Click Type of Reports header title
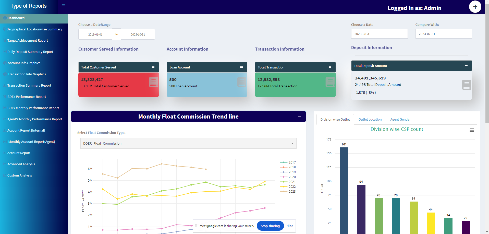Screen dimensions: 489x234 (x=29, y=6)
